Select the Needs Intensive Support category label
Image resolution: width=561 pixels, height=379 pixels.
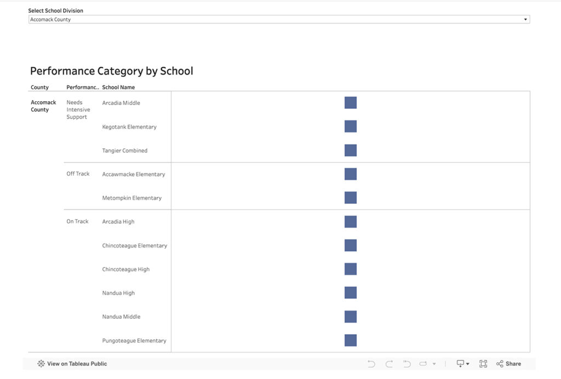pyautogui.click(x=77, y=109)
